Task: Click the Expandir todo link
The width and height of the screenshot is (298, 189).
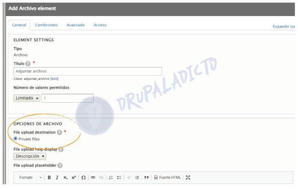Action: pyautogui.click(x=284, y=27)
